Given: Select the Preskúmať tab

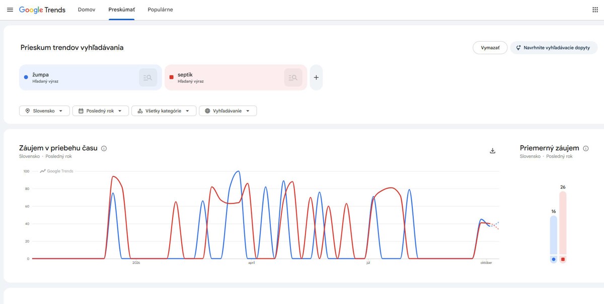Looking at the screenshot, I should pos(121,10).
